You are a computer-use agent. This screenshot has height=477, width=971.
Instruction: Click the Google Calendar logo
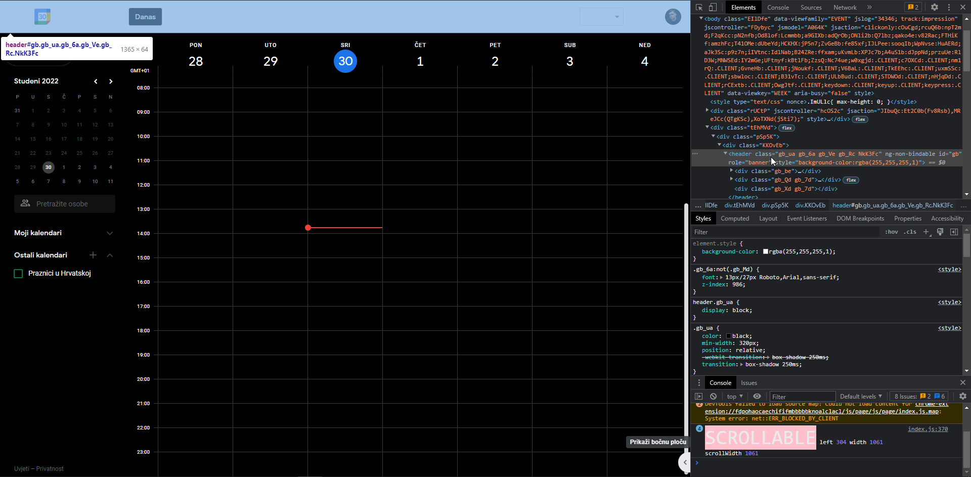click(x=42, y=17)
